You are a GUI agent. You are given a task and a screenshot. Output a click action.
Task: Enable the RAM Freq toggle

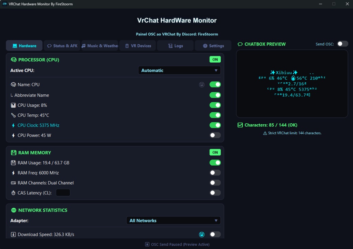pos(215,173)
